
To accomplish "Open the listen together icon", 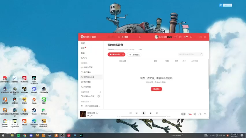I will pos(200,114).
